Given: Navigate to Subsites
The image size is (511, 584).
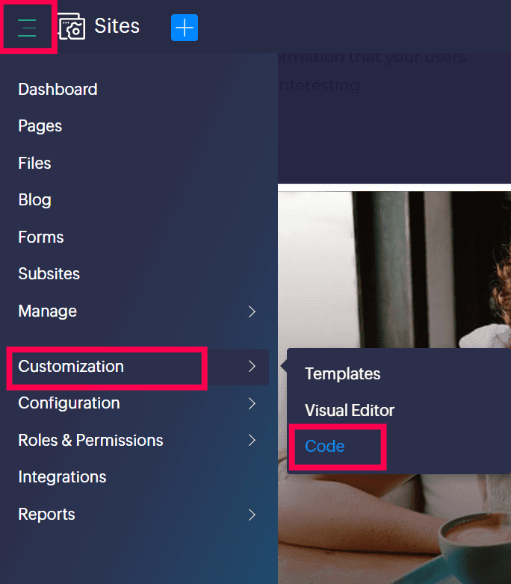Looking at the screenshot, I should point(49,274).
